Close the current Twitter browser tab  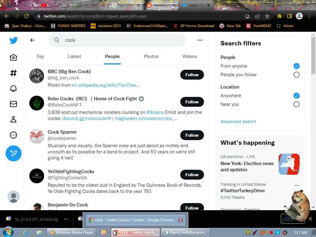click(209, 5)
